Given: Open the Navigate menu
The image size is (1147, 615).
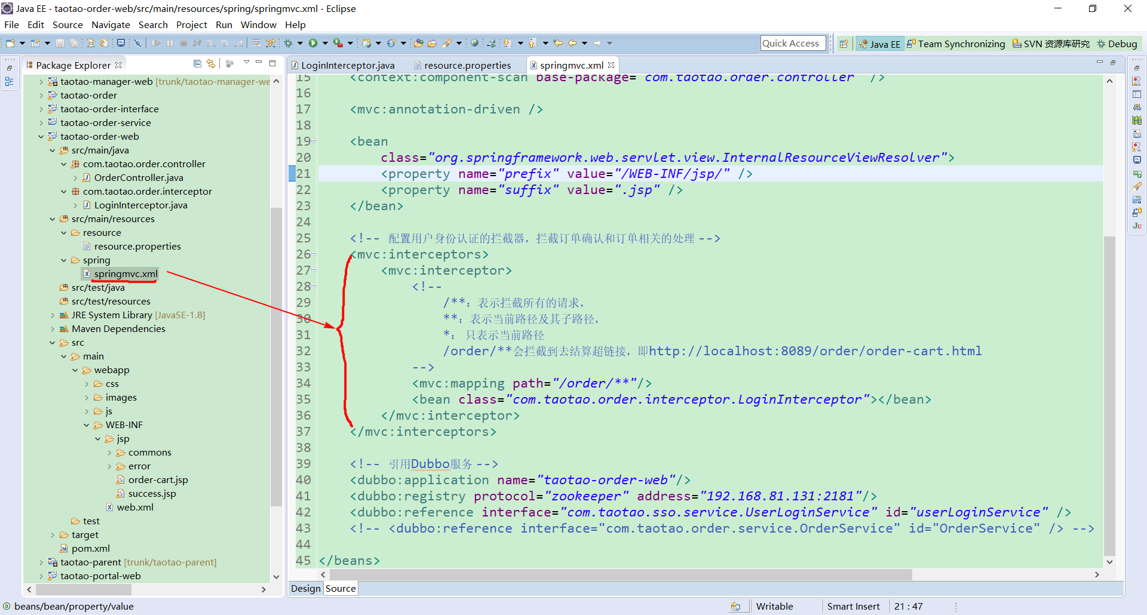Looking at the screenshot, I should tap(111, 24).
